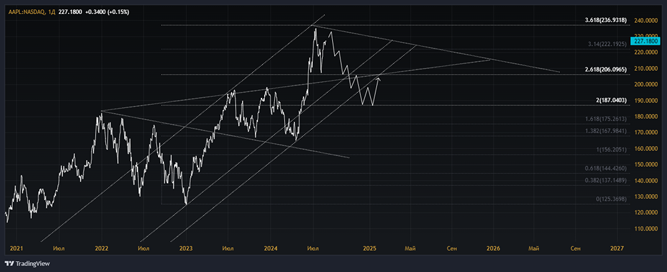Image resolution: width=667 pixels, height=272 pixels.
Task: Click the Fibonacci label 1(156.2051)
Action: (610, 149)
